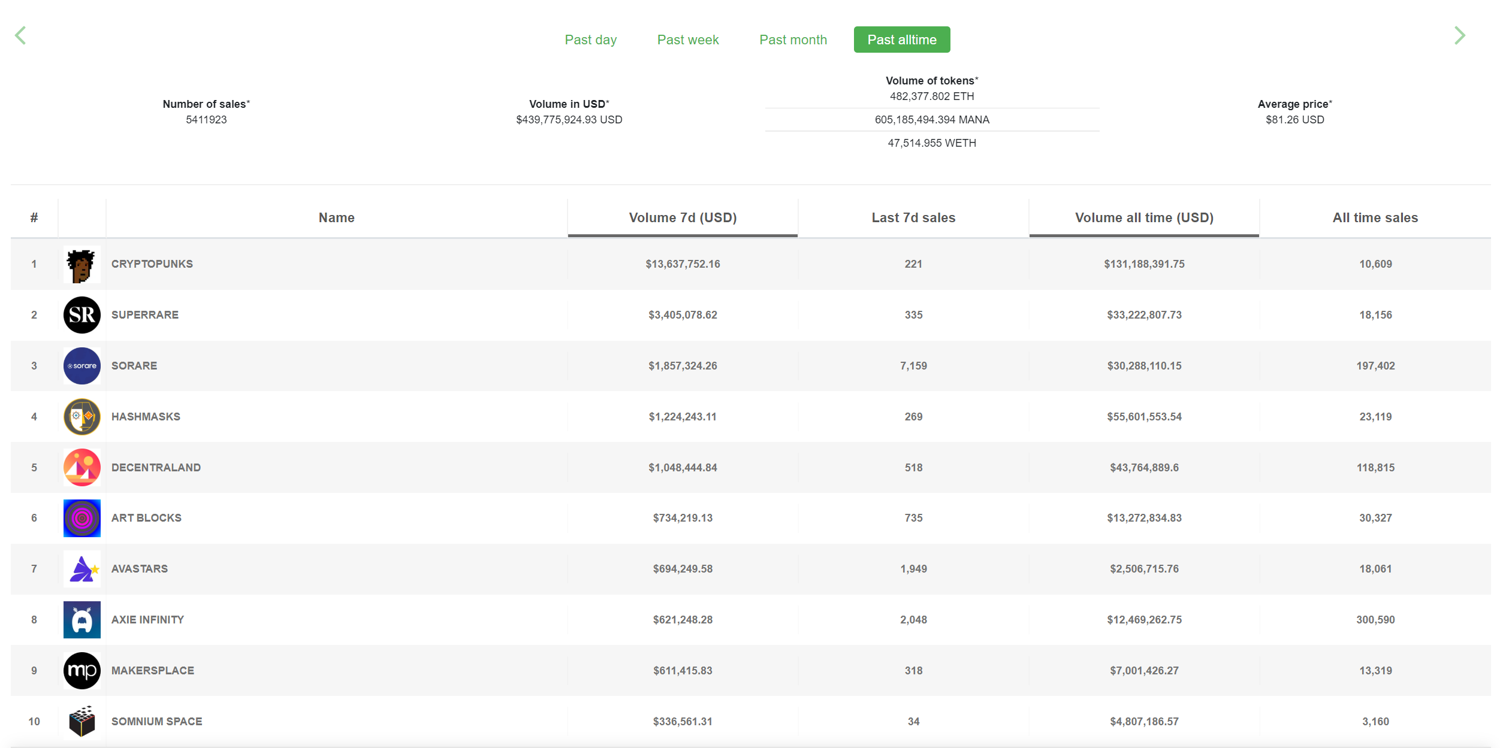Open the SORARE project name
The width and height of the screenshot is (1500, 748).
point(134,366)
